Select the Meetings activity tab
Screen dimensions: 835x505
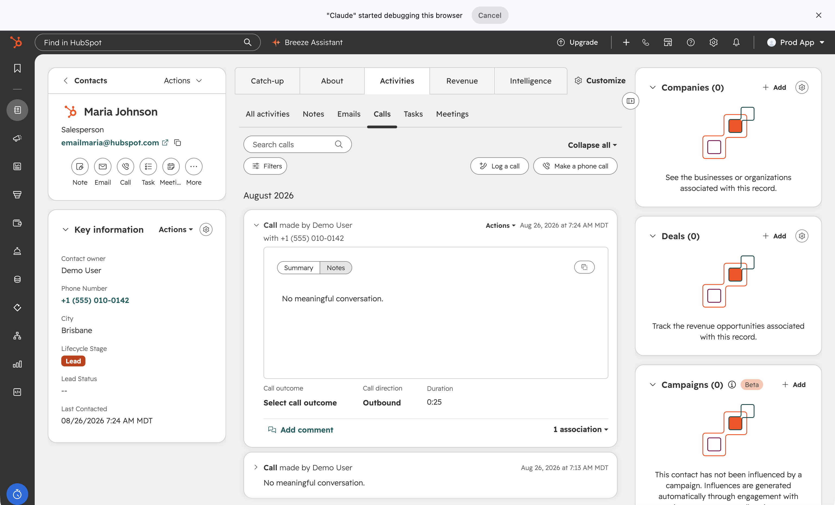click(x=452, y=114)
